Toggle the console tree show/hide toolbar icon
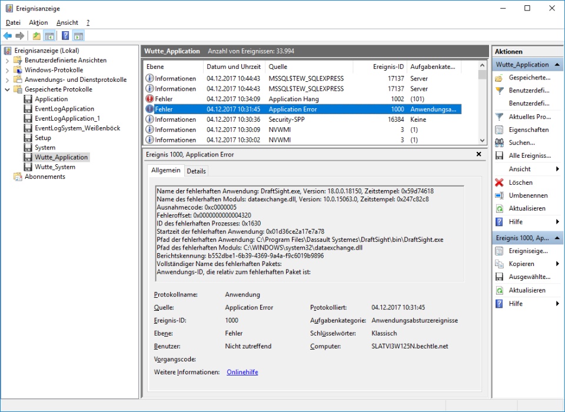The width and height of the screenshot is (565, 412). click(x=49, y=36)
